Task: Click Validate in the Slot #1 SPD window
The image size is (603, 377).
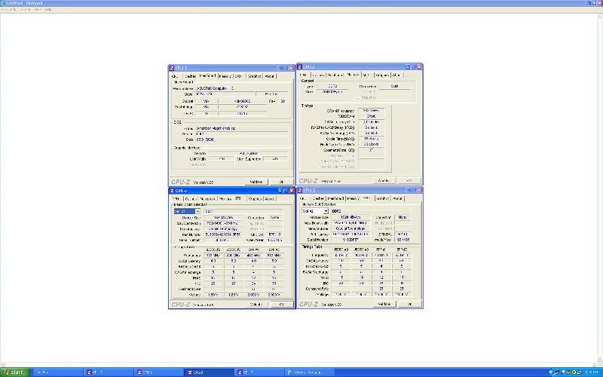Action: (256, 305)
